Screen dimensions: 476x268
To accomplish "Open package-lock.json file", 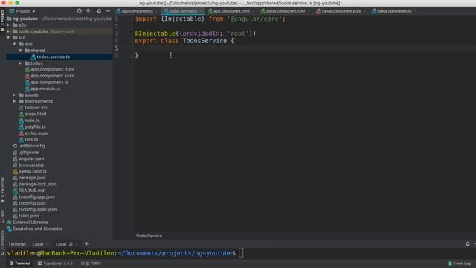I will pyautogui.click(x=37, y=185).
